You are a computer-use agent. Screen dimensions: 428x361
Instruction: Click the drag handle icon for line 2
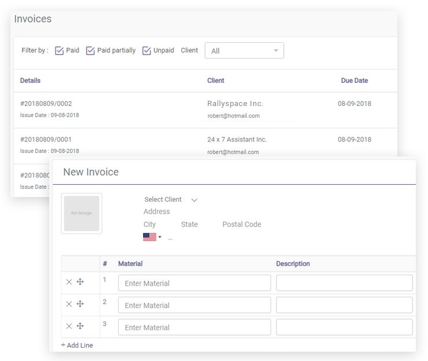point(81,304)
